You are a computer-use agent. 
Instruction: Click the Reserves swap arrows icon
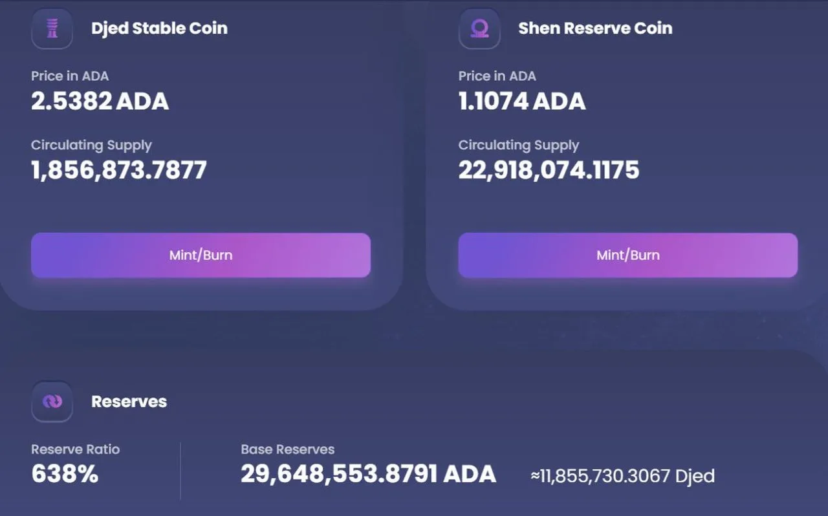(52, 402)
